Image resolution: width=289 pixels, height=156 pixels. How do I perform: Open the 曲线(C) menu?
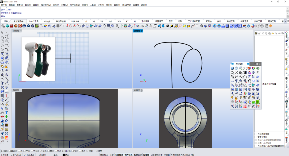[x=28, y=5]
